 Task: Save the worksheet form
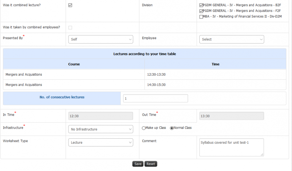click(x=138, y=164)
